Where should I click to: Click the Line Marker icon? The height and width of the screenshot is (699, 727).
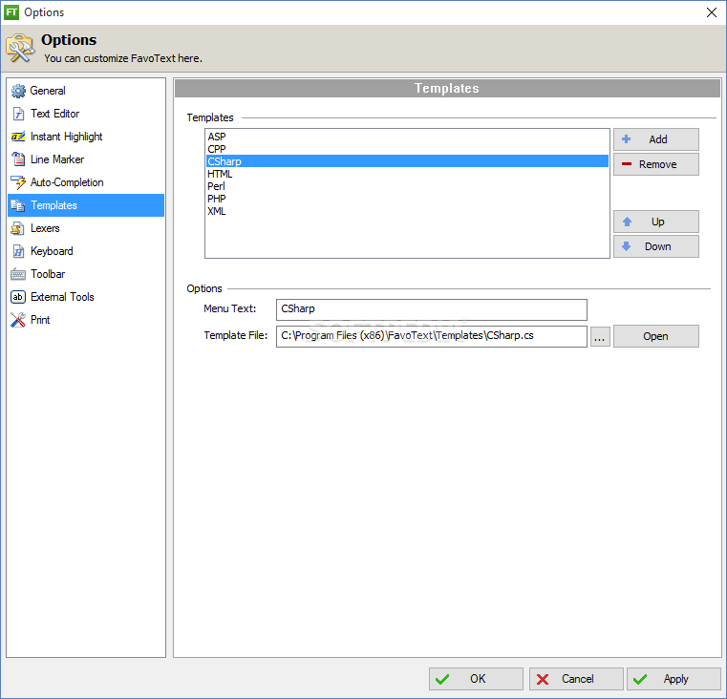click(18, 159)
